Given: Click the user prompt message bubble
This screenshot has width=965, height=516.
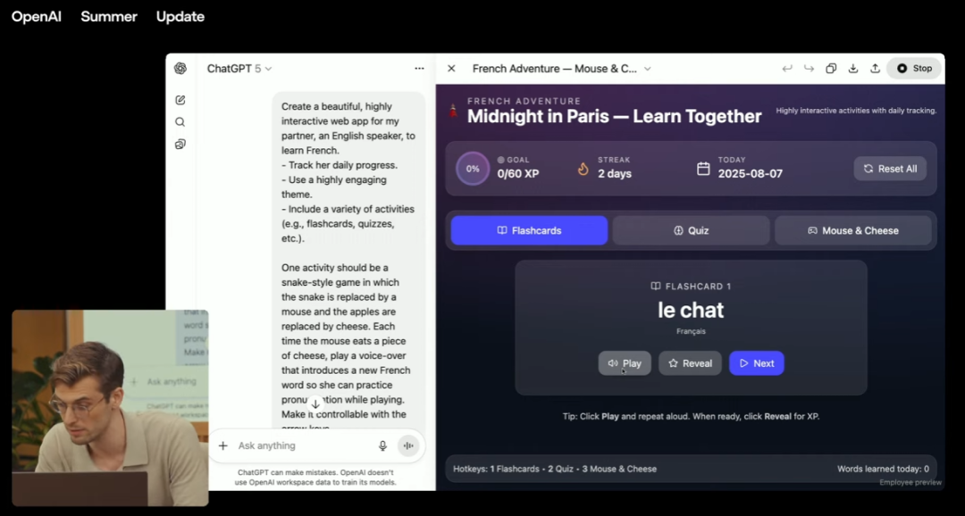Looking at the screenshot, I should (349, 262).
